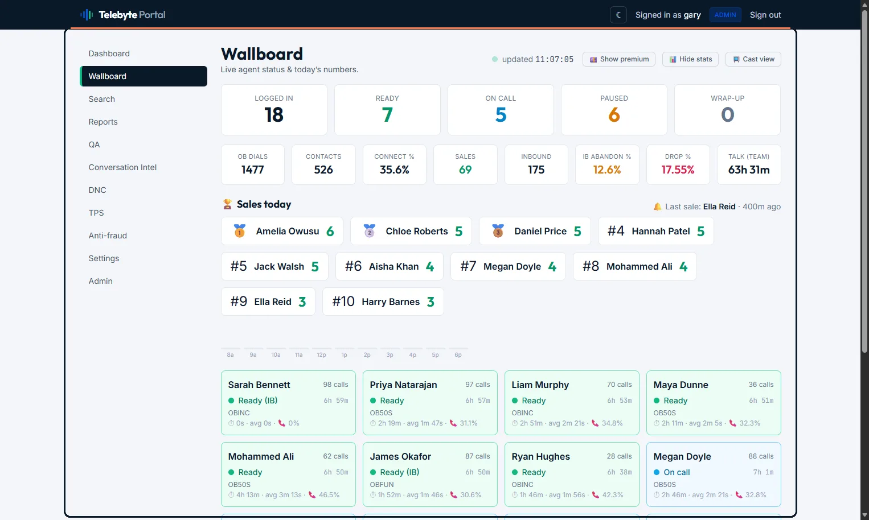Click the Ready 7 card
Image resolution: width=869 pixels, height=520 pixels.
[x=387, y=110]
